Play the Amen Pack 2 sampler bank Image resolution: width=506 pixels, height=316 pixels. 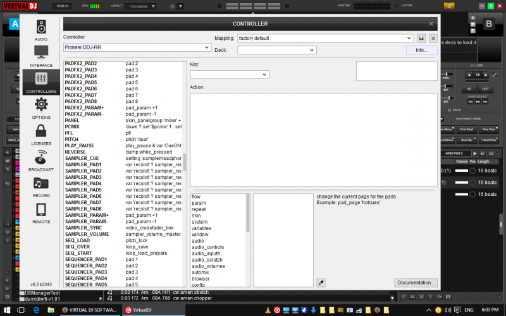coord(475,154)
